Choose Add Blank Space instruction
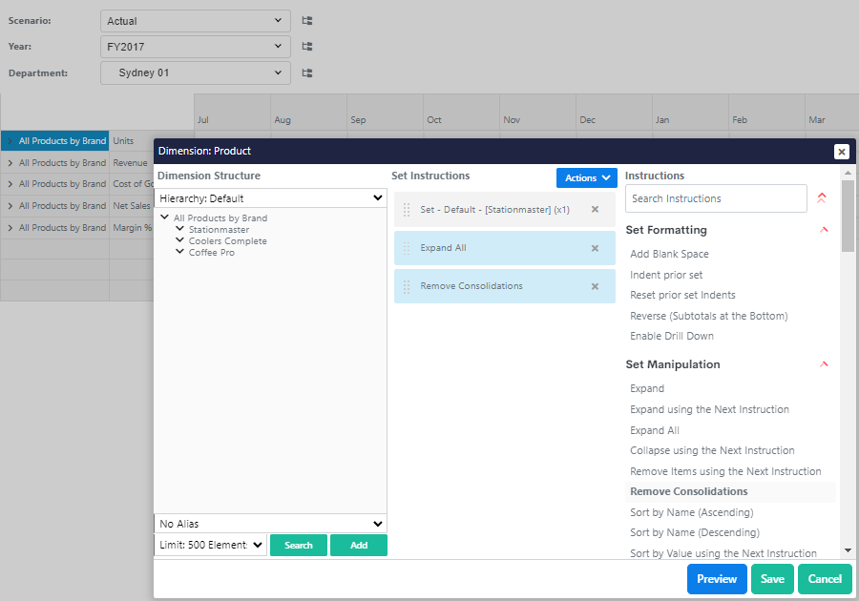The width and height of the screenshot is (859, 601). (669, 254)
